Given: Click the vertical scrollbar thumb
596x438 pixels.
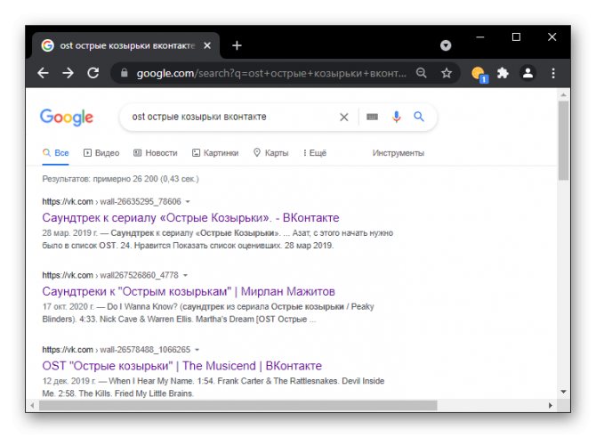Looking at the screenshot, I should click(x=563, y=140).
